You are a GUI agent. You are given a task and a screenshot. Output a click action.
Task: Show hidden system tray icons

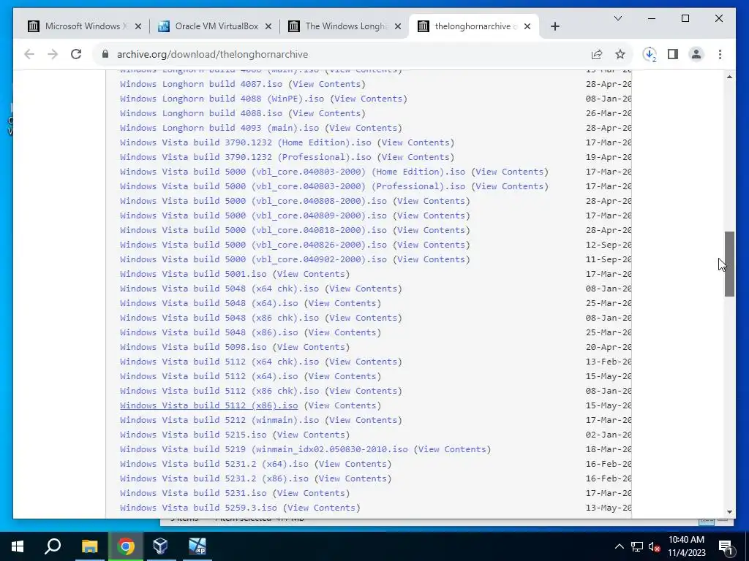coord(619,546)
